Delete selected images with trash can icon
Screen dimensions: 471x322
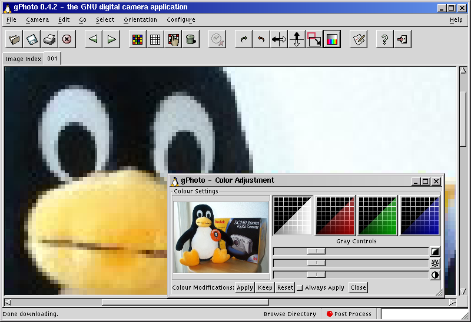191,39
